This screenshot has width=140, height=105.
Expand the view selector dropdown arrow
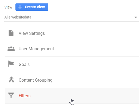tap(136, 17)
